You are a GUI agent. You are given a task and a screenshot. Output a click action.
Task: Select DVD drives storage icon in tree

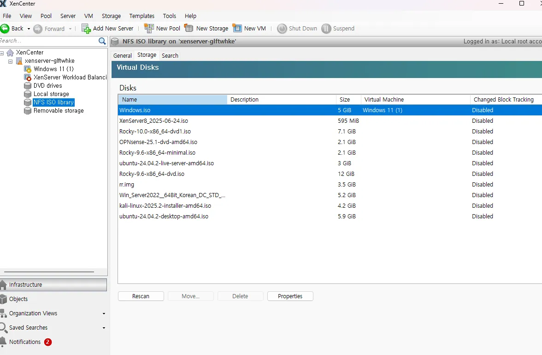coord(28,86)
